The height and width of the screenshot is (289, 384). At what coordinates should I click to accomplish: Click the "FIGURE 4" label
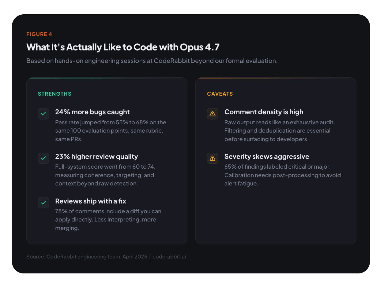tap(39, 34)
